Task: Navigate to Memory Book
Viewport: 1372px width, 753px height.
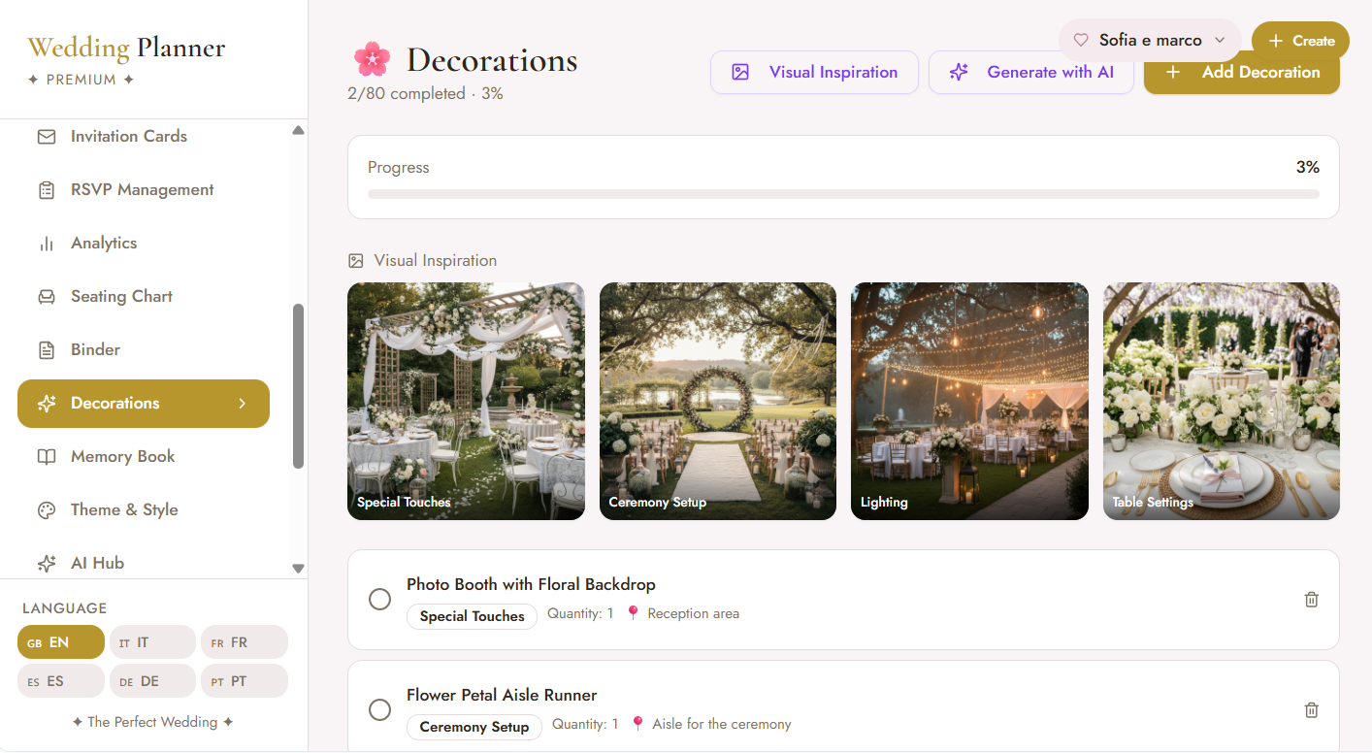Action: point(144,457)
